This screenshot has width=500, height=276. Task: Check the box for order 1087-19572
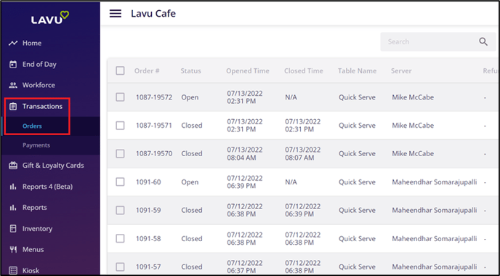(120, 97)
